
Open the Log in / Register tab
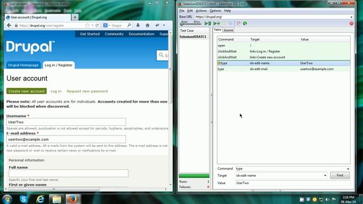coord(58,65)
